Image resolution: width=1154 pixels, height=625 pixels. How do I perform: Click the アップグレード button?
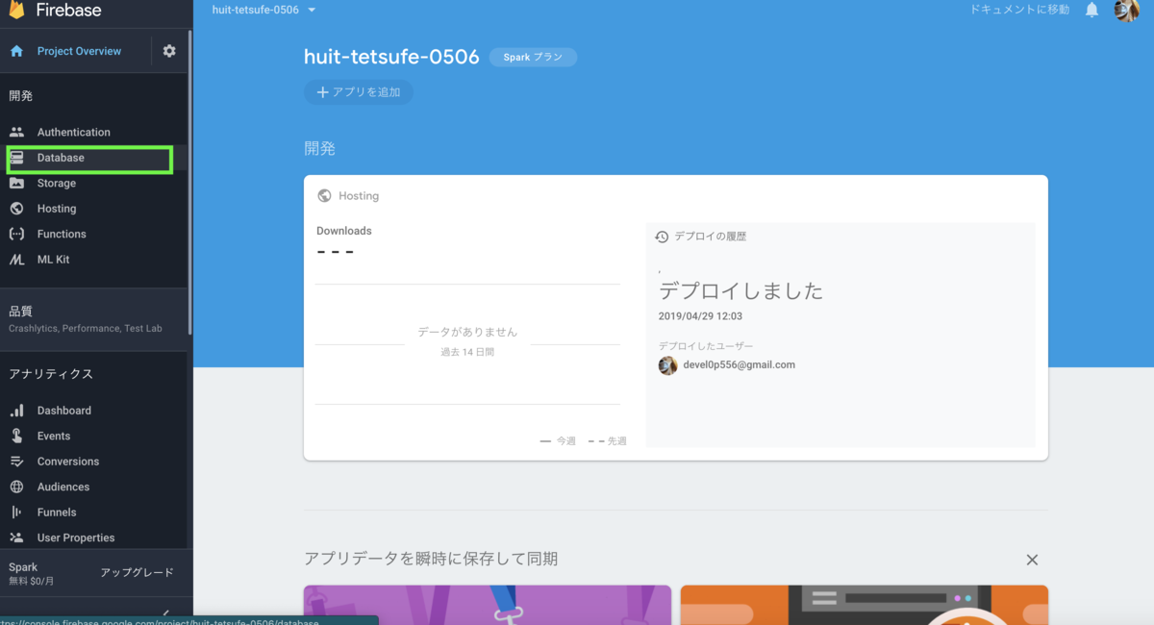(x=137, y=572)
